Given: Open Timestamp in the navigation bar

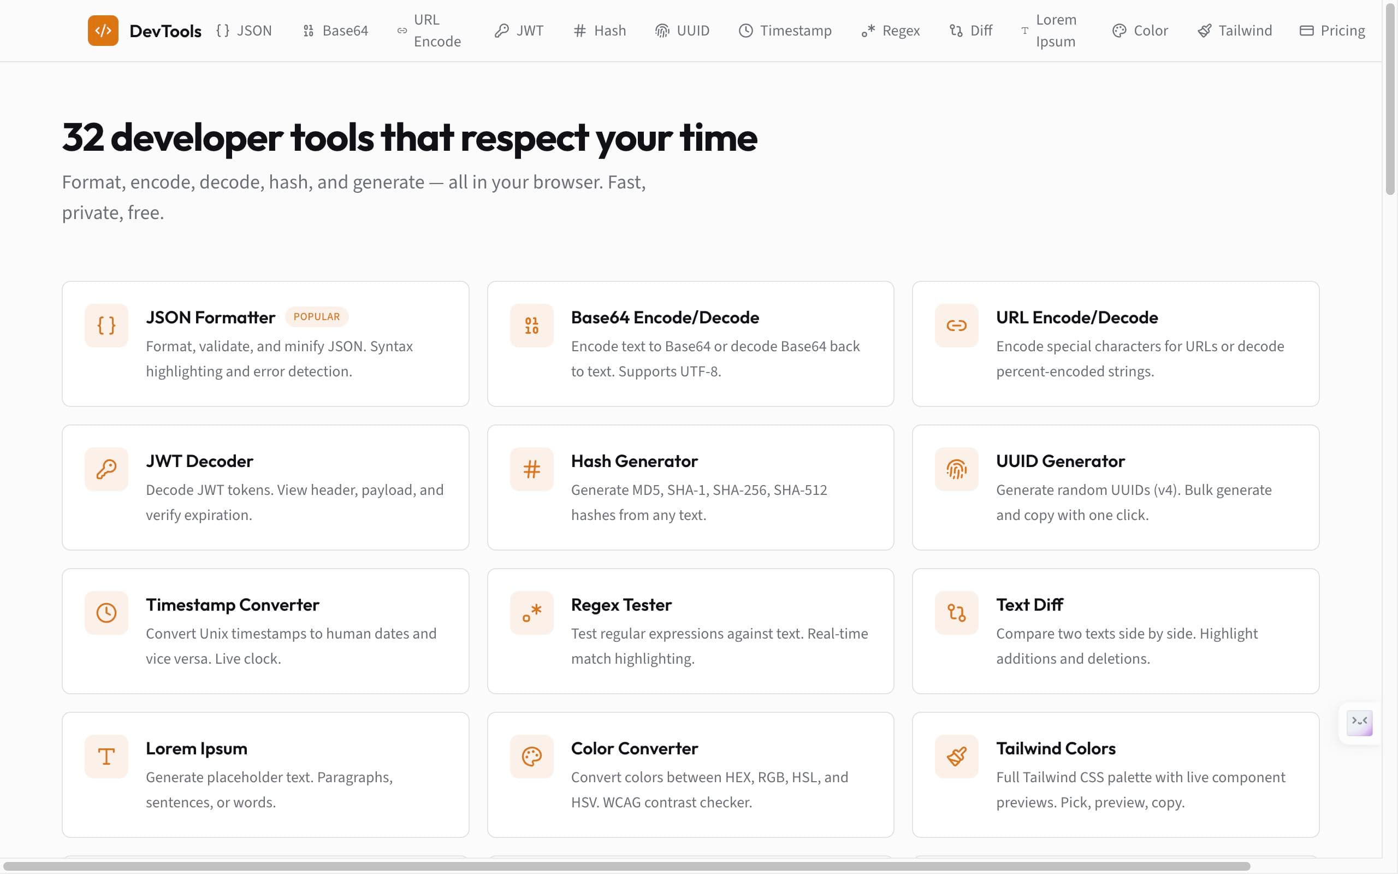Looking at the screenshot, I should pyautogui.click(x=785, y=31).
